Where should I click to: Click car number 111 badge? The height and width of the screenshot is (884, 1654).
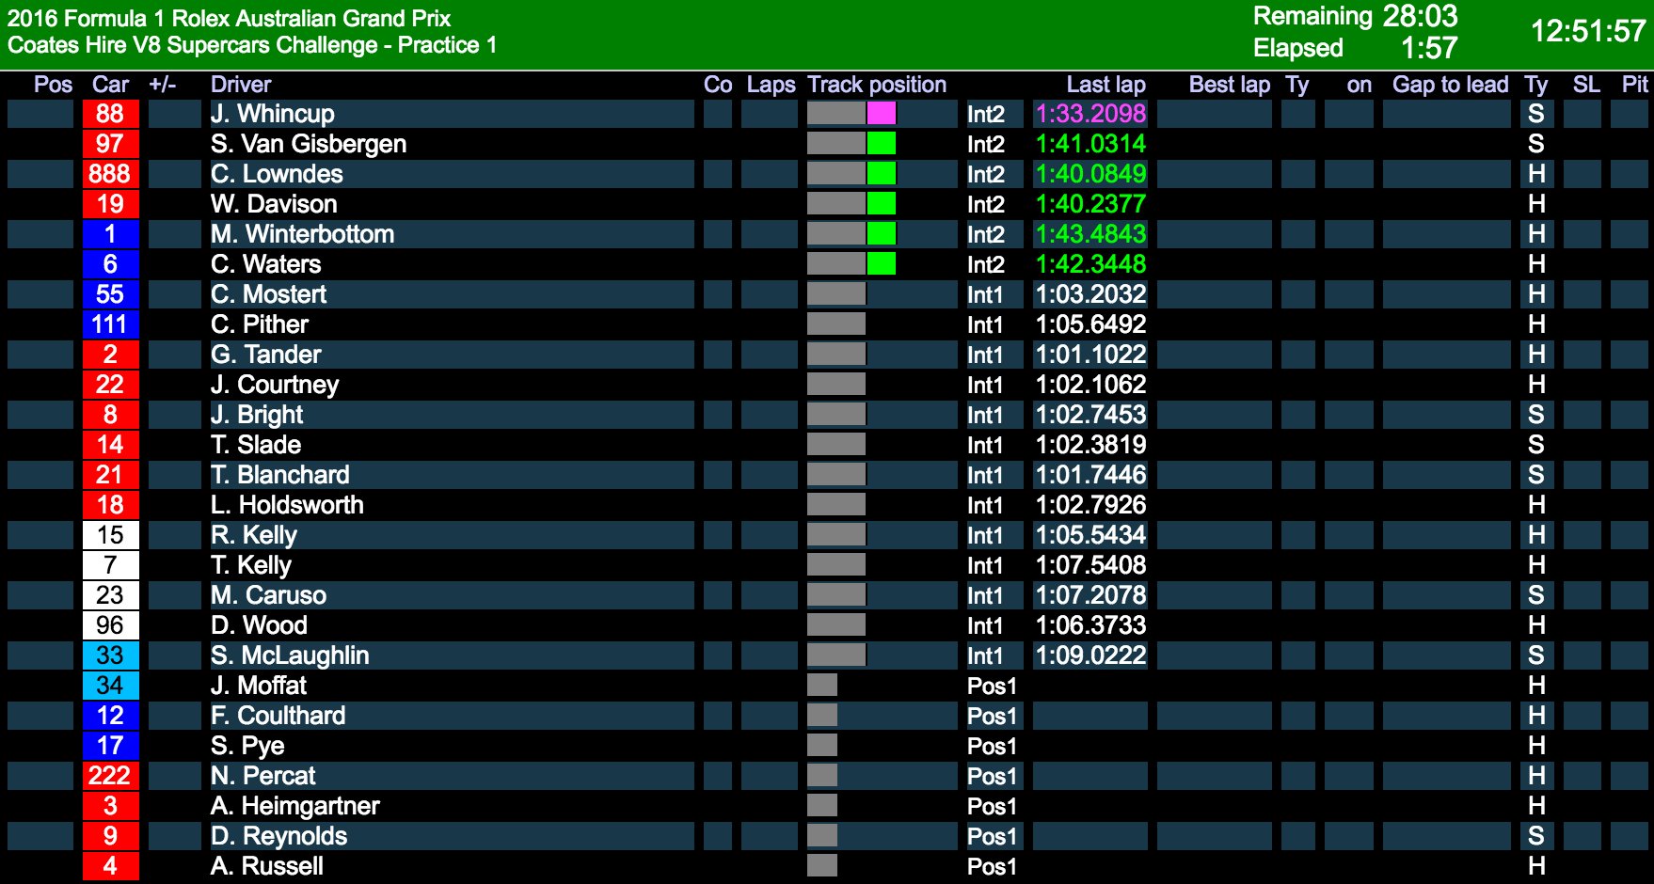click(x=110, y=324)
